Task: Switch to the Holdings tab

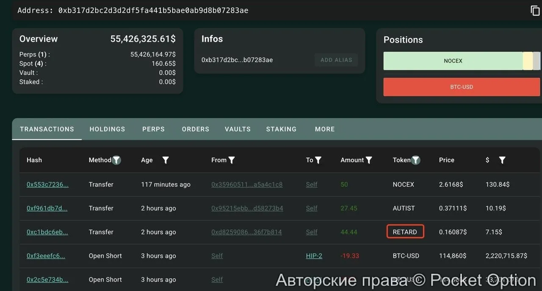Action: (107, 129)
